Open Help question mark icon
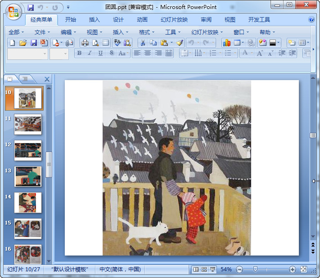 point(311,20)
